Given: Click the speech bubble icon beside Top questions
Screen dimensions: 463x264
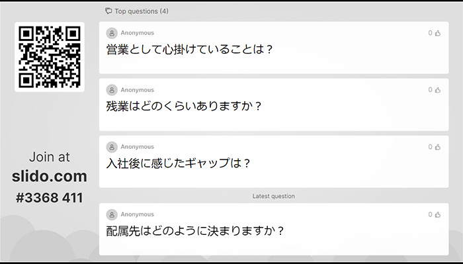Looking at the screenshot, I should (108, 11).
